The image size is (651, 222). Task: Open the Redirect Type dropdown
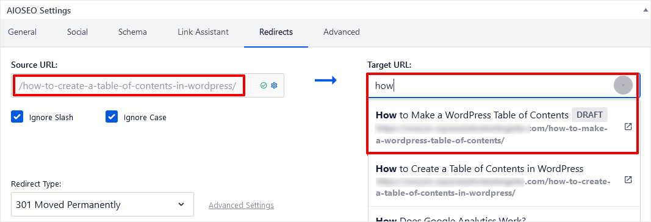pos(103,204)
